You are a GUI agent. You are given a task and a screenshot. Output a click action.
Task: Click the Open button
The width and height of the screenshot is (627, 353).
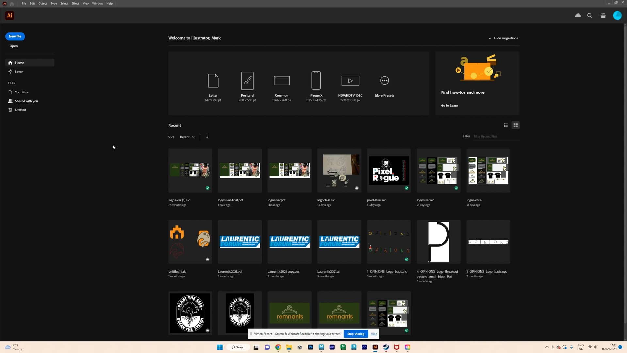pyautogui.click(x=14, y=46)
